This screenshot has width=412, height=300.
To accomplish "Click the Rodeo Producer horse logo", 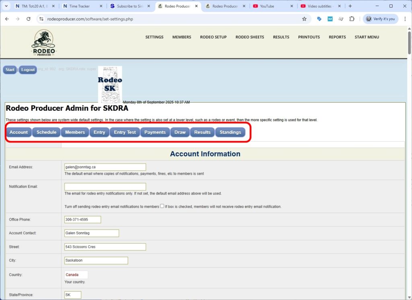I will [x=43, y=41].
